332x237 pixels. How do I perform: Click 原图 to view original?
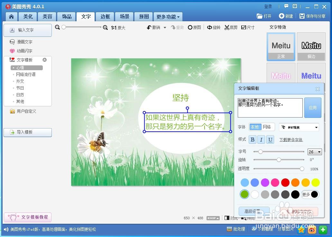(x=194, y=28)
